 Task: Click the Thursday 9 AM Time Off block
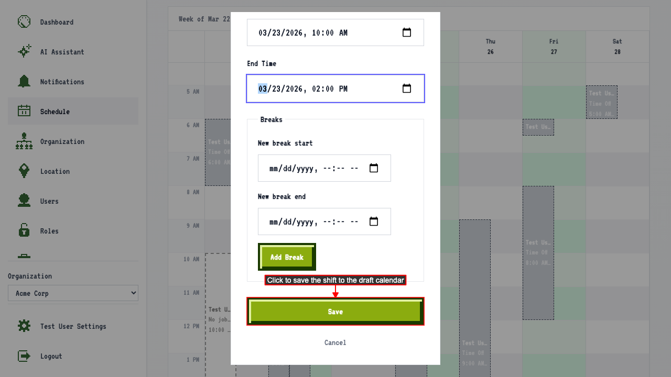475,298
